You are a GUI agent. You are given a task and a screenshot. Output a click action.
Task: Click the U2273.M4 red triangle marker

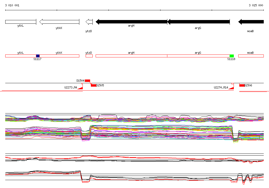(80, 88)
